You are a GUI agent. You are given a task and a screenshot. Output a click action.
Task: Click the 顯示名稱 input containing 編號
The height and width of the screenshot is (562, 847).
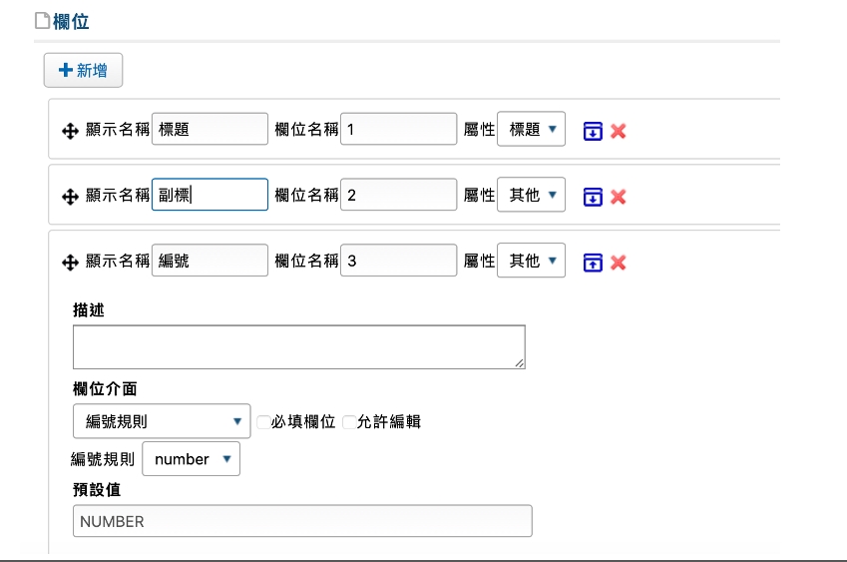coord(210,261)
